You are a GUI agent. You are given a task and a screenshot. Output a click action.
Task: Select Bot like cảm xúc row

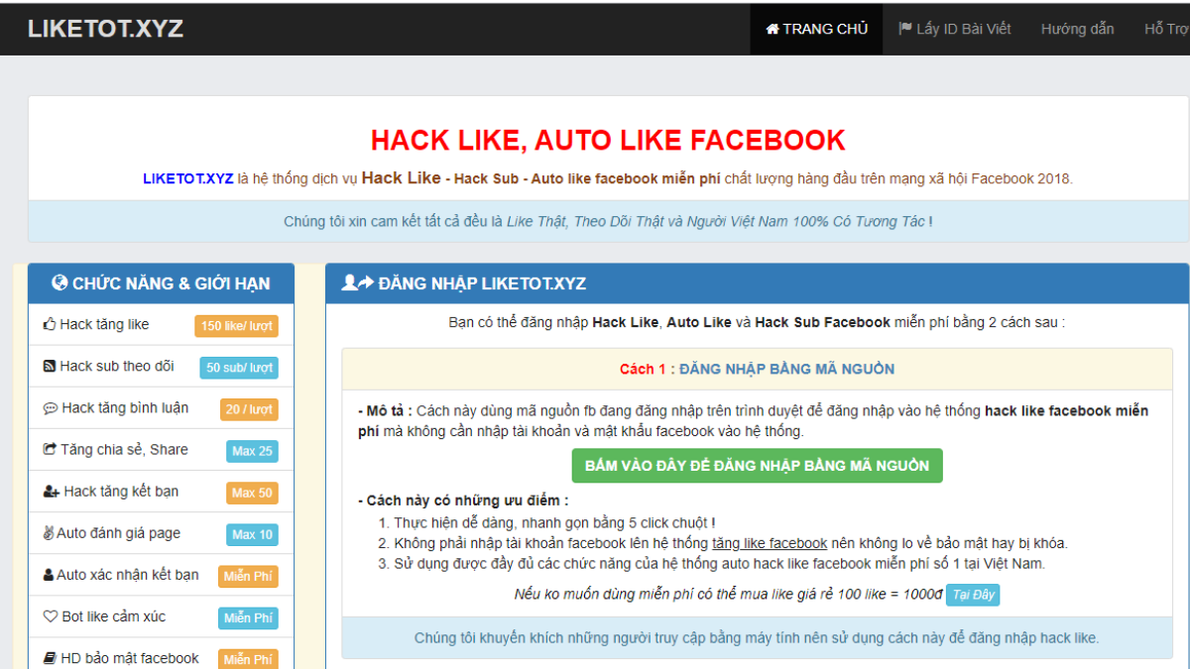(162, 616)
